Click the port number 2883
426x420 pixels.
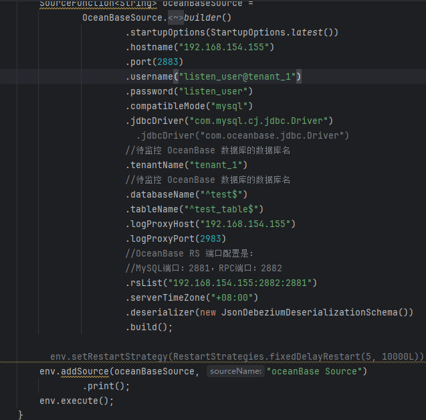[x=168, y=62]
